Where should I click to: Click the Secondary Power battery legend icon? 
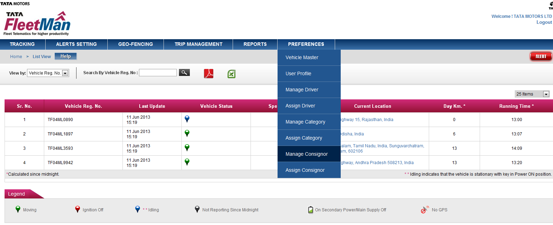pos(311,210)
